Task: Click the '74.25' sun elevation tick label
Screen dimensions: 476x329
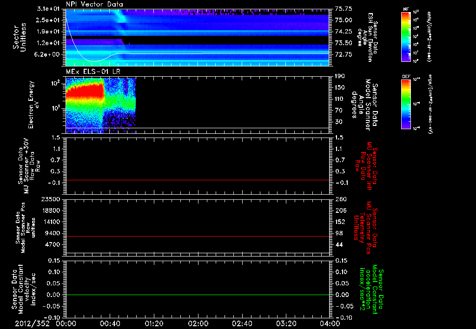Action: click(344, 32)
